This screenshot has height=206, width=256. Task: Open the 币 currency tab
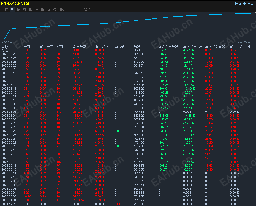[42, 10]
